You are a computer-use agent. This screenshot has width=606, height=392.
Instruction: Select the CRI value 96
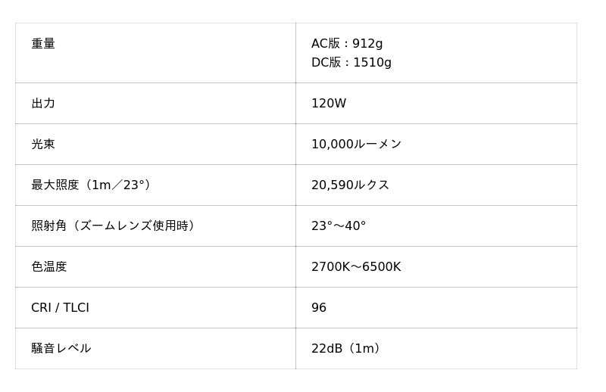tap(319, 308)
